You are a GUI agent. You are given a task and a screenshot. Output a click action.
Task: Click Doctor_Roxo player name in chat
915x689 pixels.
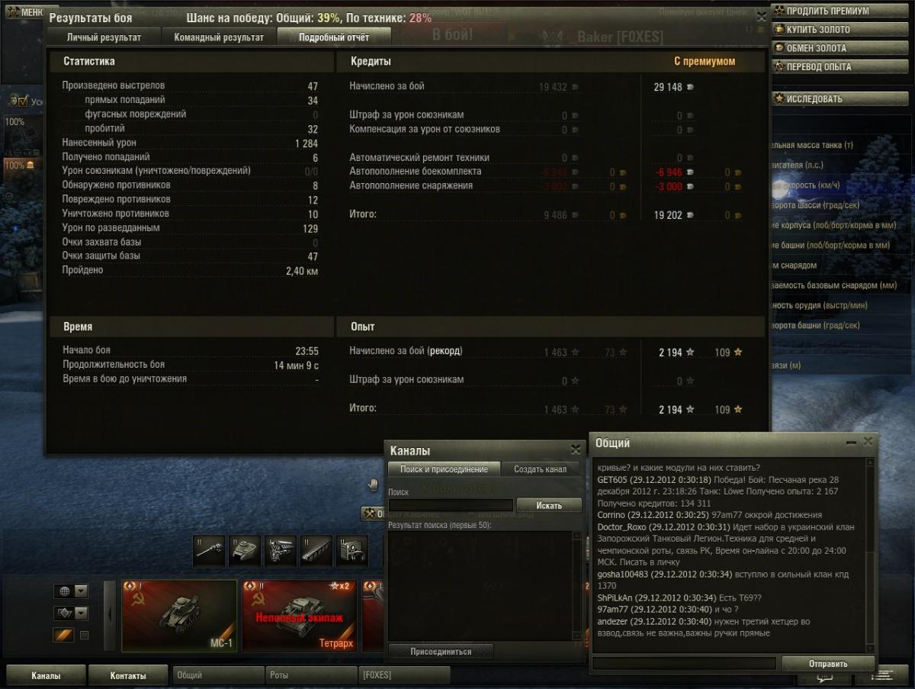pyautogui.click(x=622, y=527)
